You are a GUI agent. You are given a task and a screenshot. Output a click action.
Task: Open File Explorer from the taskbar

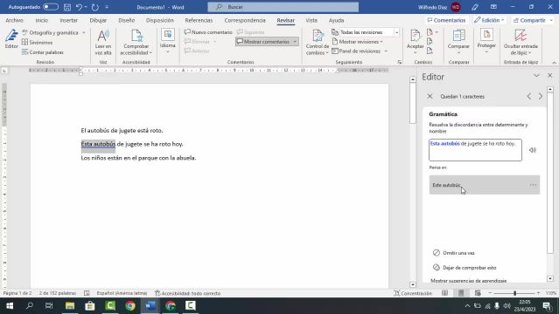coord(70,305)
